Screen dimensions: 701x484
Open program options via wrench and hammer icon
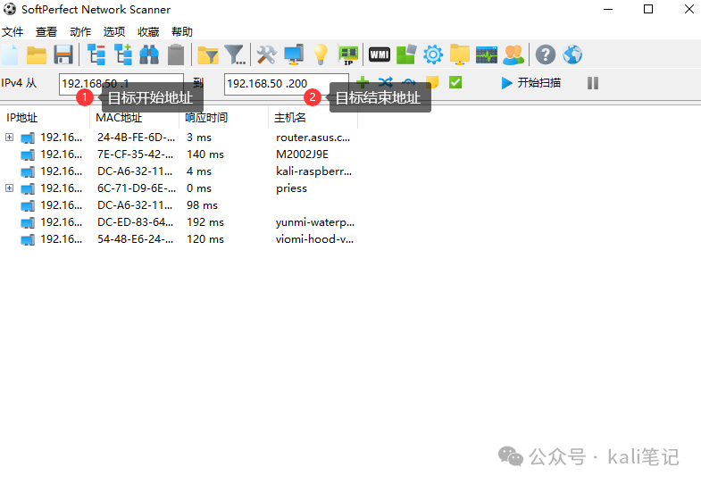[x=267, y=55]
